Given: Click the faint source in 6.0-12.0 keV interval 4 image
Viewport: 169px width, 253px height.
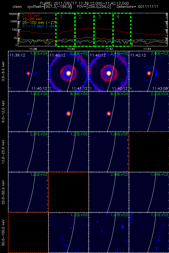Looking at the screenshot, I should tap(149, 114).
